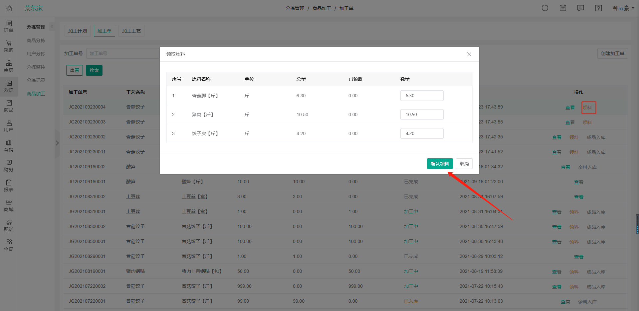639x311 pixels.
Task: Open the 采购 purchasing cart icon
Action: pos(9,46)
